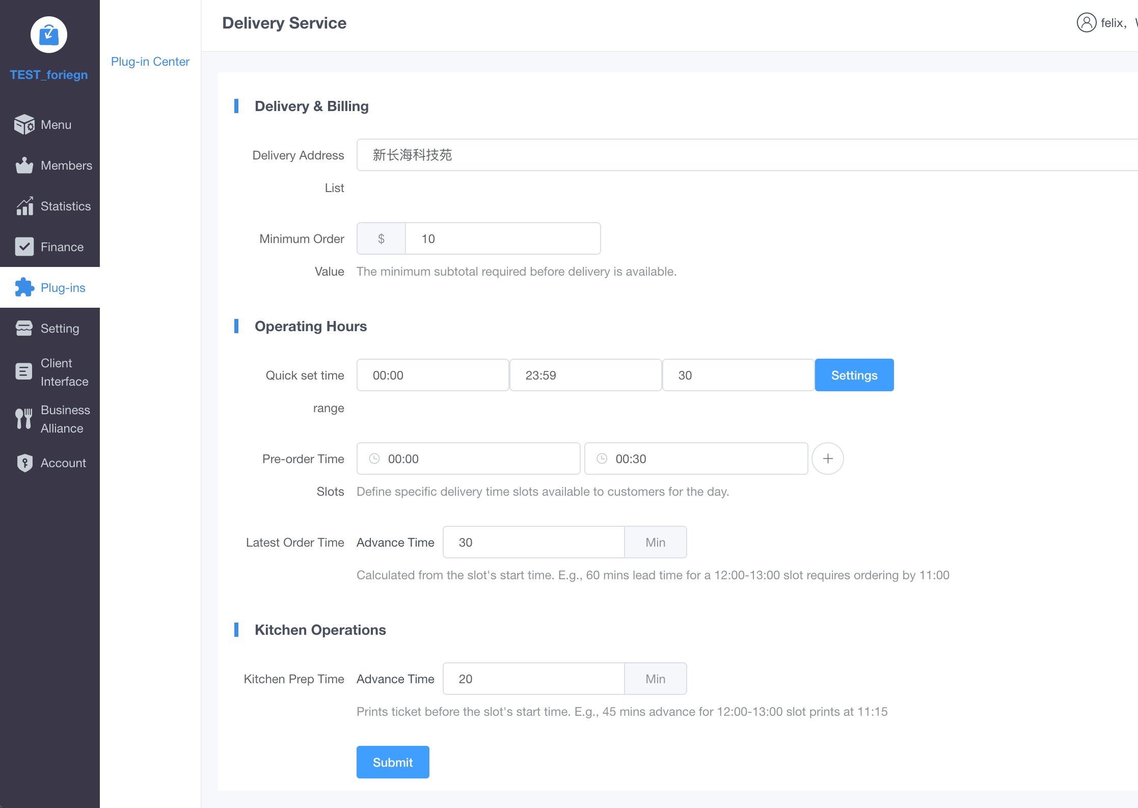This screenshot has width=1138, height=808.
Task: Click the TEST_foriegn store logo icon
Action: (x=49, y=35)
